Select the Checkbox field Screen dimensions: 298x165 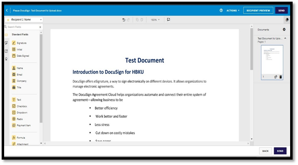pos(19,106)
